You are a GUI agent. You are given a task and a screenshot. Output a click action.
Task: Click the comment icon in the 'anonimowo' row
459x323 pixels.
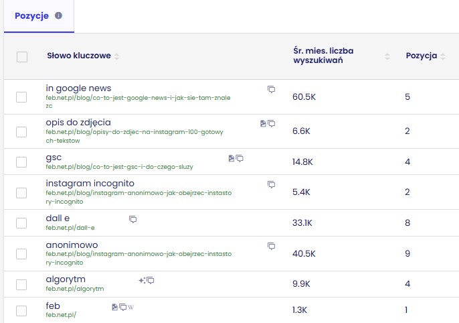tap(271, 246)
